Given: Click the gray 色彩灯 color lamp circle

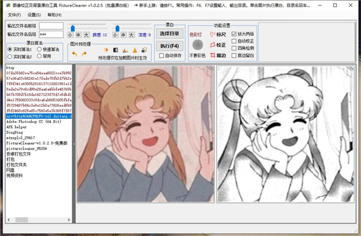Looking at the screenshot, I should (197, 45).
